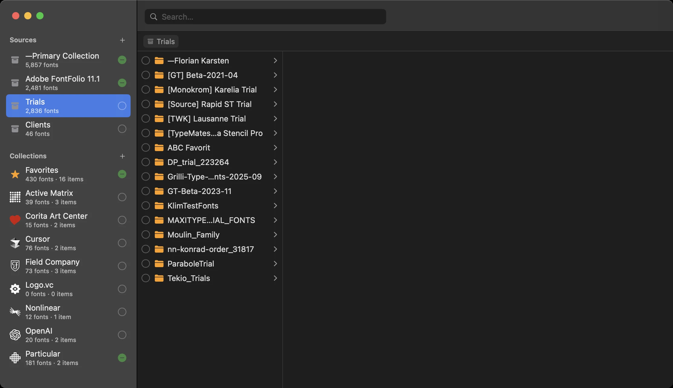
Task: Click the Trials breadcrumb button
Action: coord(161,41)
